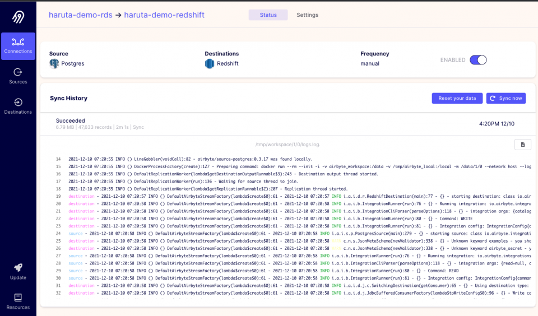The height and width of the screenshot is (316, 538).
Task: Click the 4:20PM 12/10 timestamp
Action: (x=497, y=124)
